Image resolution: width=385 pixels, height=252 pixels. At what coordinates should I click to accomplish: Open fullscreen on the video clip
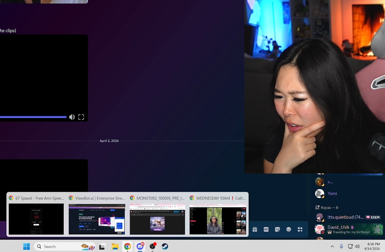(81, 117)
